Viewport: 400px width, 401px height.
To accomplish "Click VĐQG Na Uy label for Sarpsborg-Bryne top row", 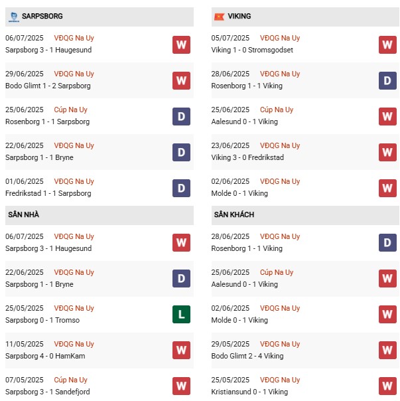I will click(x=74, y=145).
